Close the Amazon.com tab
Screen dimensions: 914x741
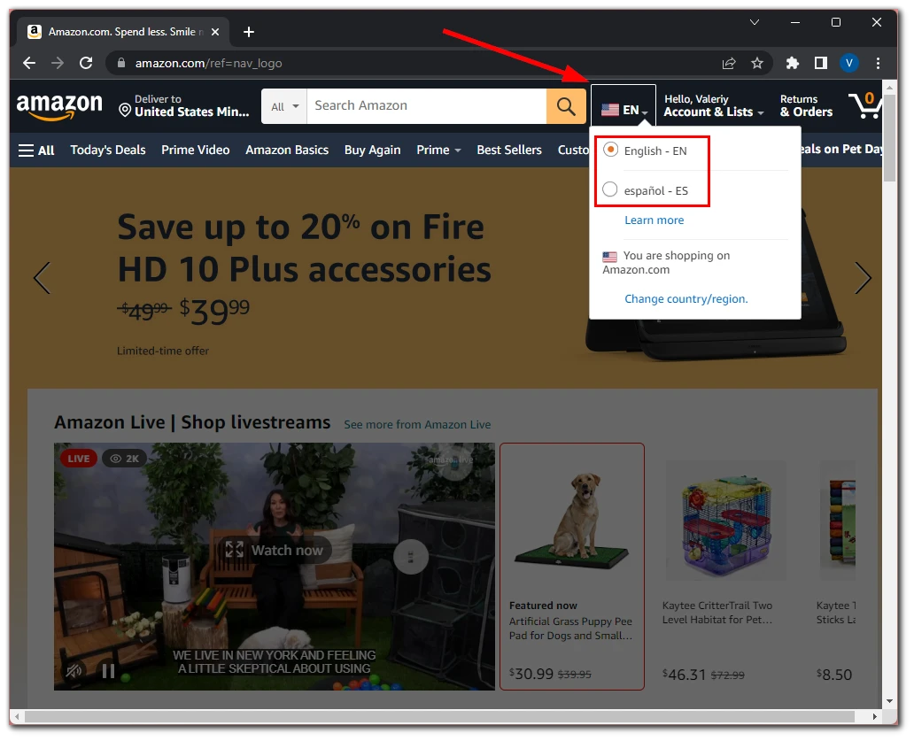click(x=215, y=32)
